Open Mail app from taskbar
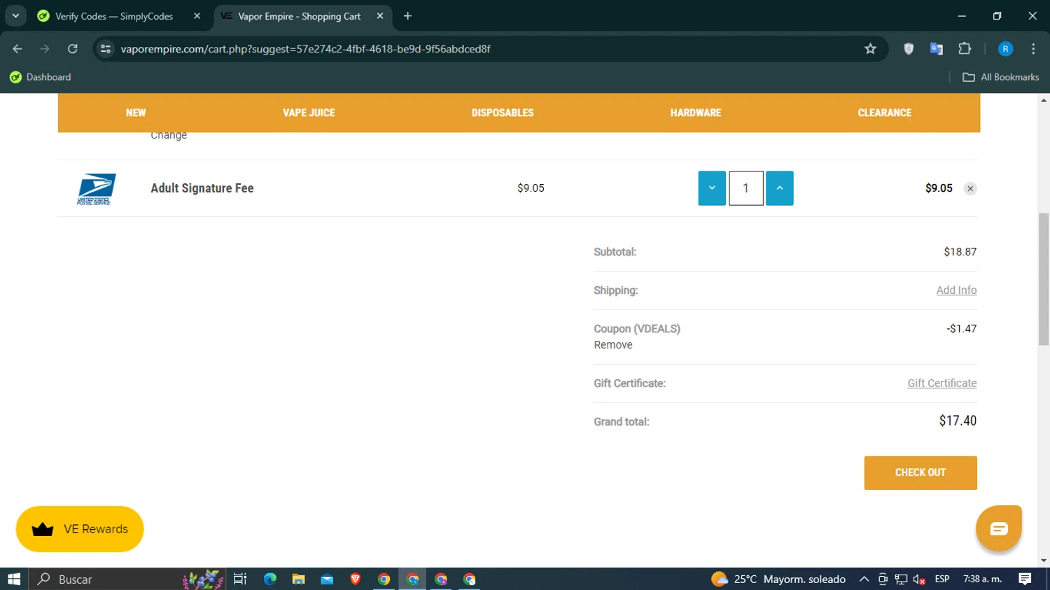The width and height of the screenshot is (1050, 590). [327, 579]
